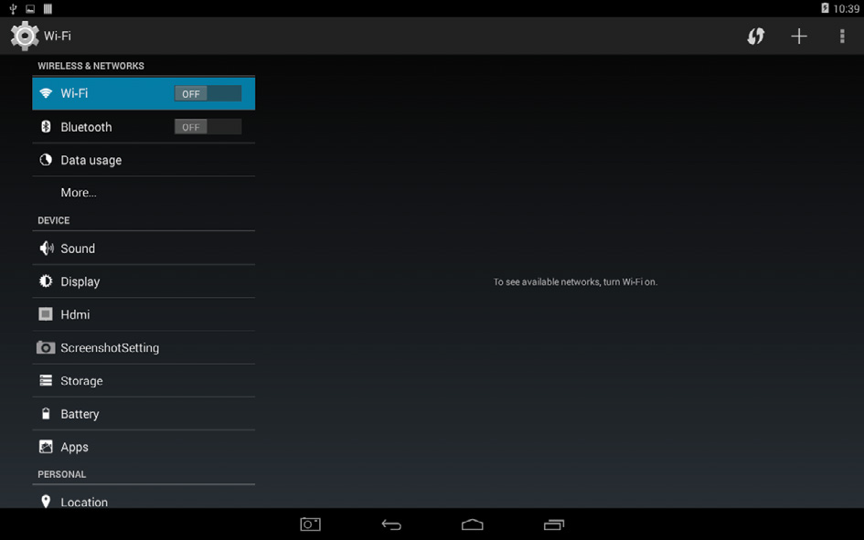
Task: Click the Wi-Fi signal icon in sidebar
Action: pos(46,93)
